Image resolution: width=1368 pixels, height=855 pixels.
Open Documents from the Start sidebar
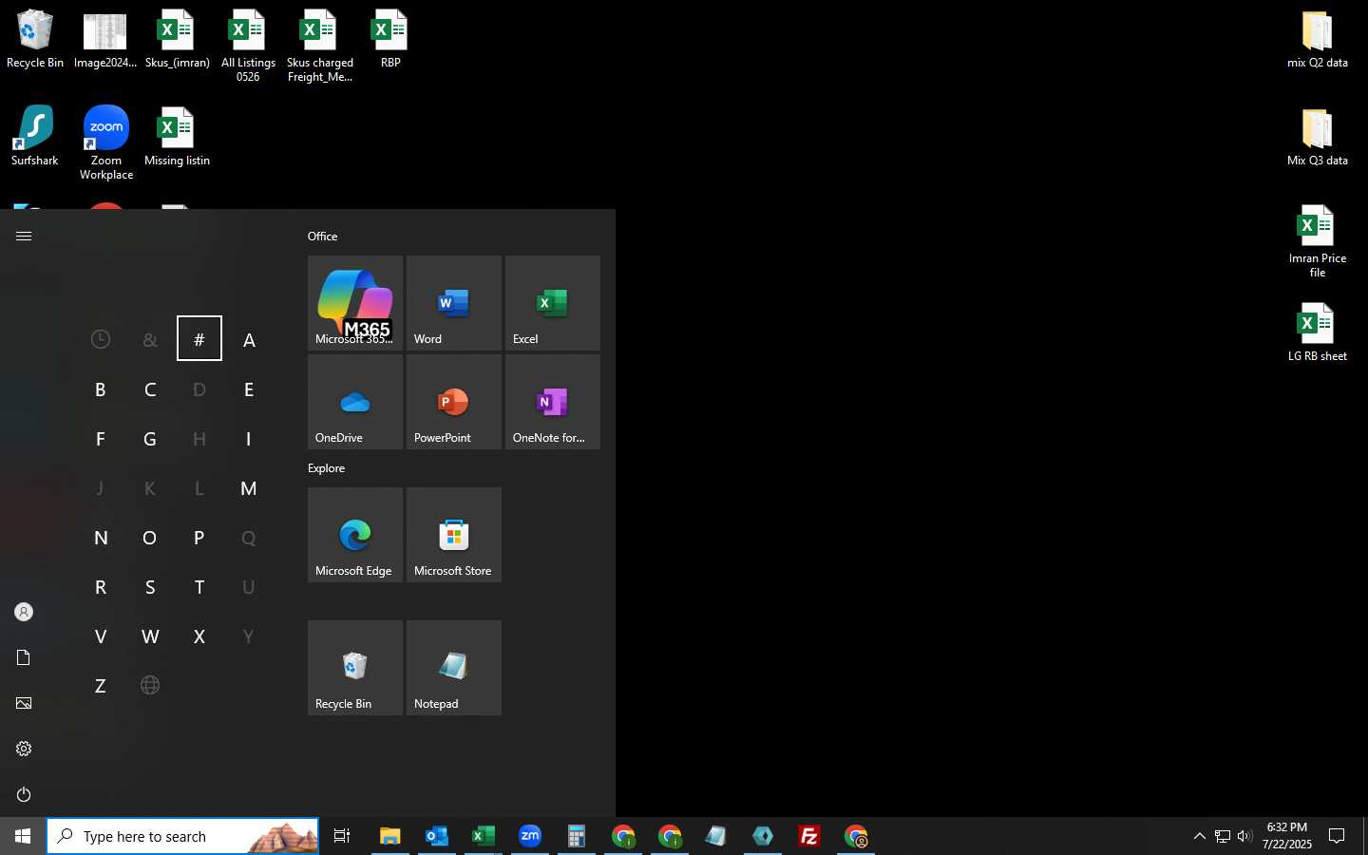pos(24,657)
